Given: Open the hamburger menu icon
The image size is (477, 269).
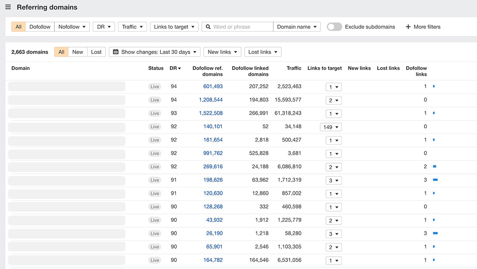Looking at the screenshot, I should point(8,7).
